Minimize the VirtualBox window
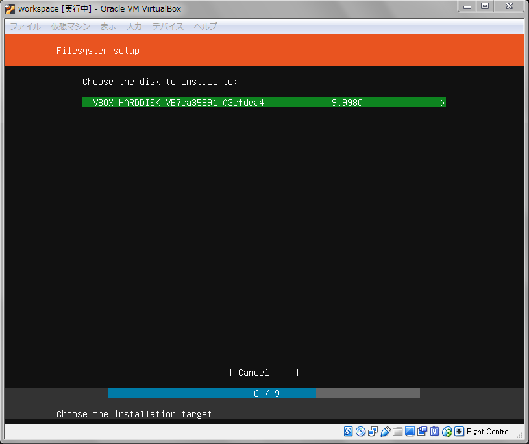529x444 pixels. [x=467, y=6]
